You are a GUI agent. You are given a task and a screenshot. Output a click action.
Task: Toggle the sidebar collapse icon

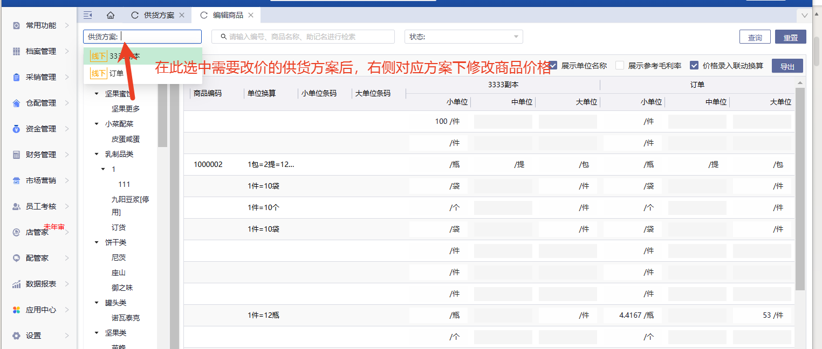click(x=88, y=15)
